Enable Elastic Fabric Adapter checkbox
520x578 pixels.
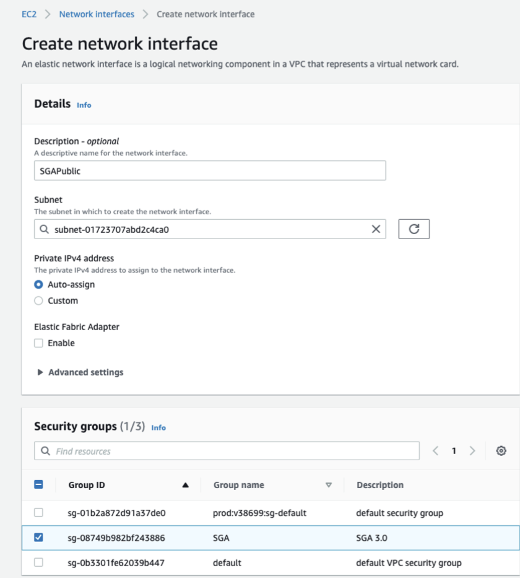(x=39, y=343)
